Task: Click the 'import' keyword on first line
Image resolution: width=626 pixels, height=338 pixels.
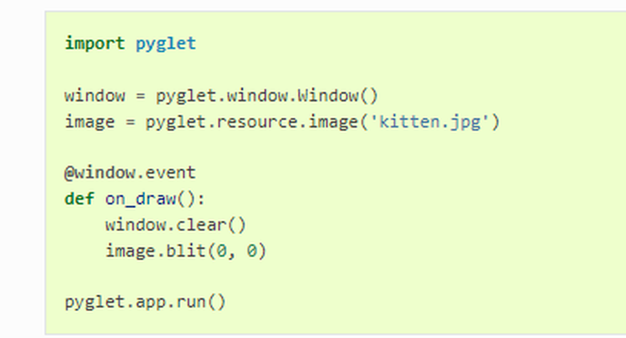Action: 95,43
